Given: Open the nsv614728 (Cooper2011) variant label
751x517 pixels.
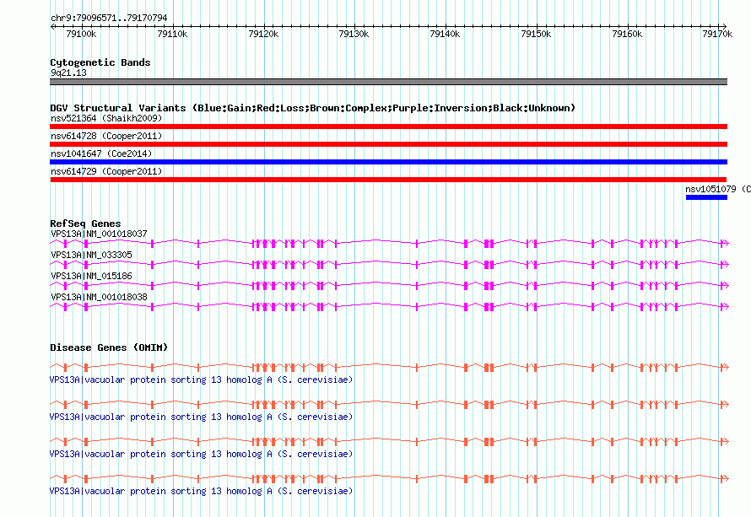Looking at the screenshot, I should 106,136.
